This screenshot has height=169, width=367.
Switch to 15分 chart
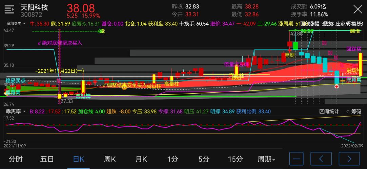[x=235, y=159]
